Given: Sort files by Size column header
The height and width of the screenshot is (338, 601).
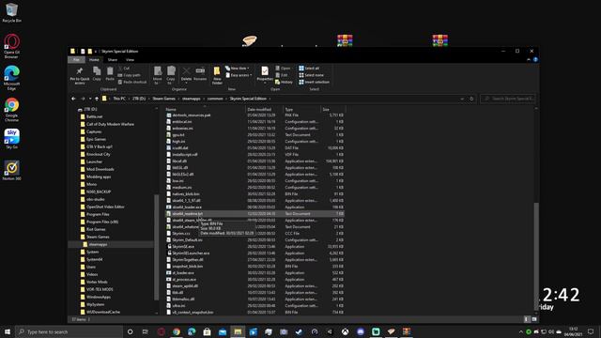Looking at the screenshot, I should point(332,110).
